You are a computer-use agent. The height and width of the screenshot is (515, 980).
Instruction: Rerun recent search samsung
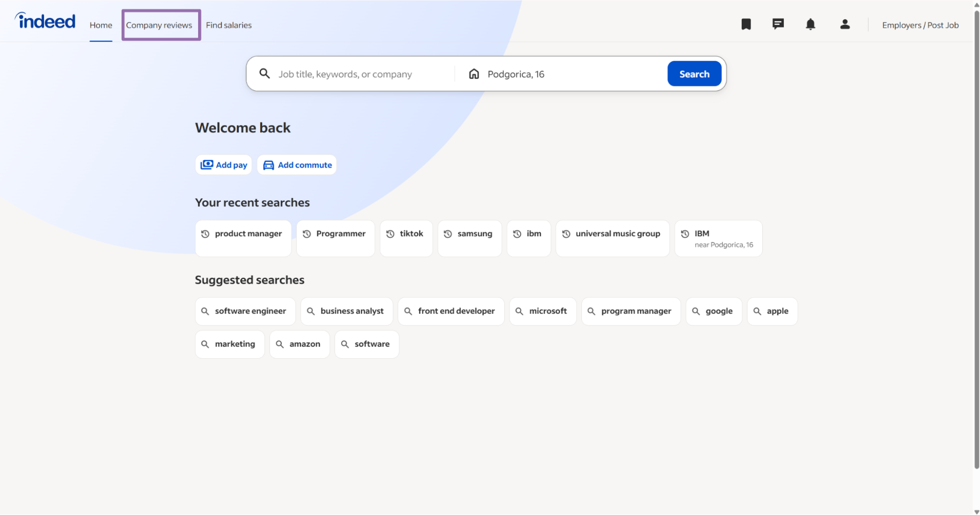point(470,238)
